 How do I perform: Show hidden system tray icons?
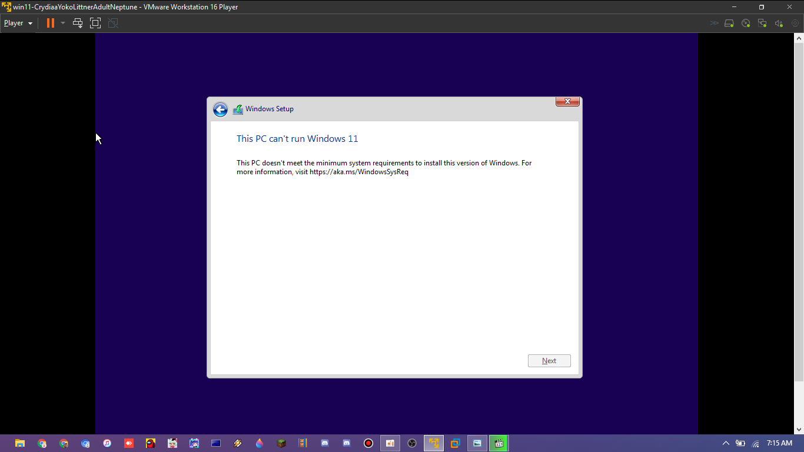click(726, 443)
